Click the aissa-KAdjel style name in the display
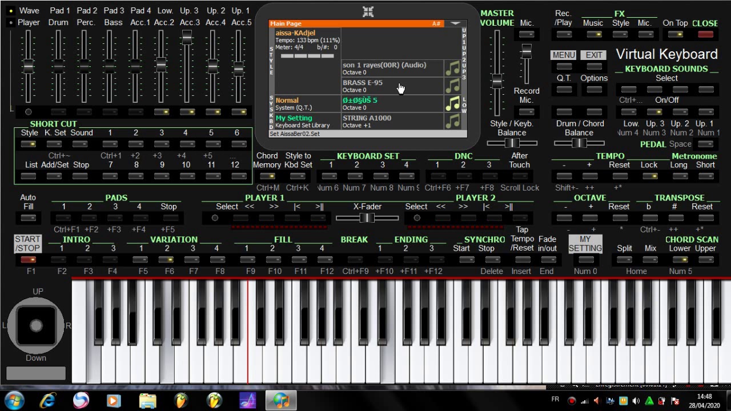Viewport: 731px width, 411px height. pyautogui.click(x=295, y=33)
